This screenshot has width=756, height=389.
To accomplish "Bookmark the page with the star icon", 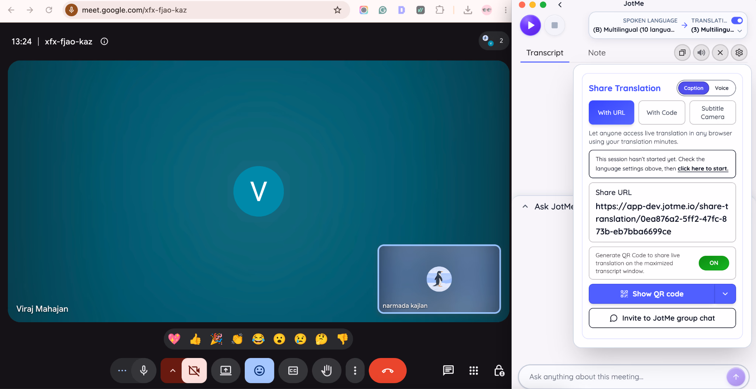I will click(337, 10).
